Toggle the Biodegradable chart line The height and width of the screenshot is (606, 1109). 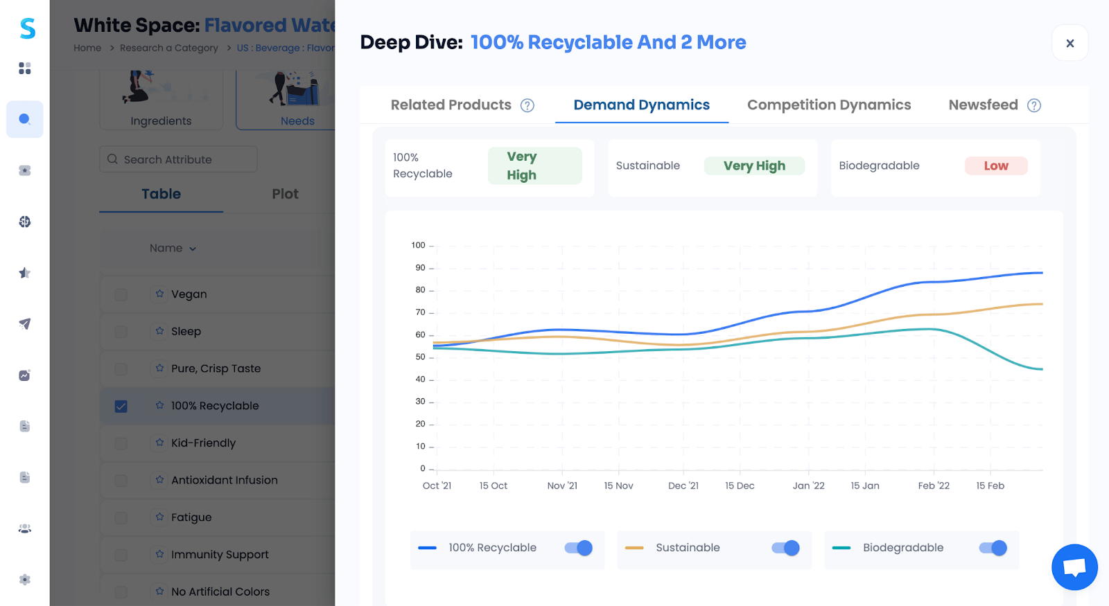tap(993, 548)
